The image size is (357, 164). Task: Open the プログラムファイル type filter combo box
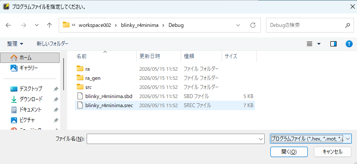(311, 138)
